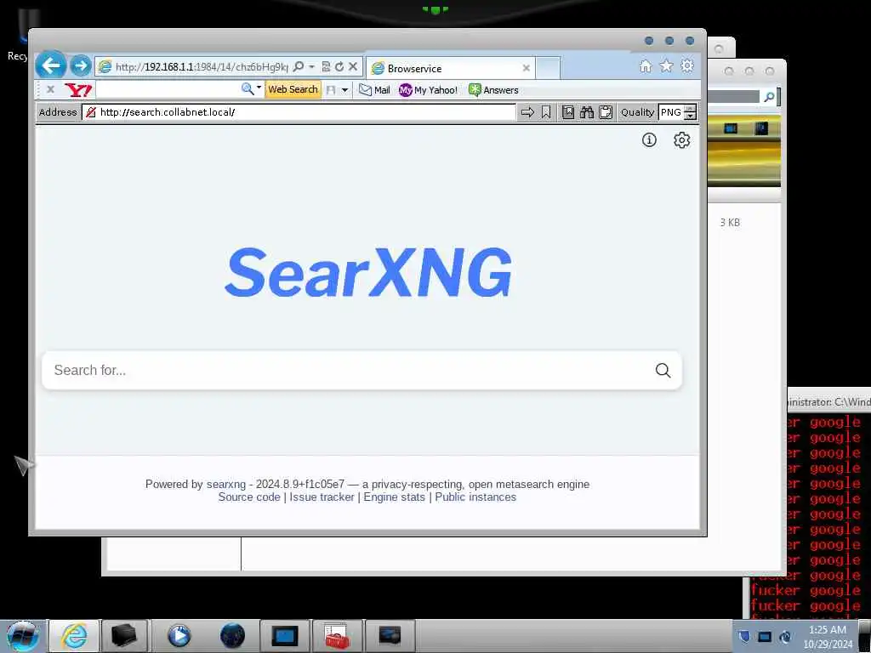Open My Yahoo! toolbar link
The width and height of the screenshot is (871, 653).
429,90
